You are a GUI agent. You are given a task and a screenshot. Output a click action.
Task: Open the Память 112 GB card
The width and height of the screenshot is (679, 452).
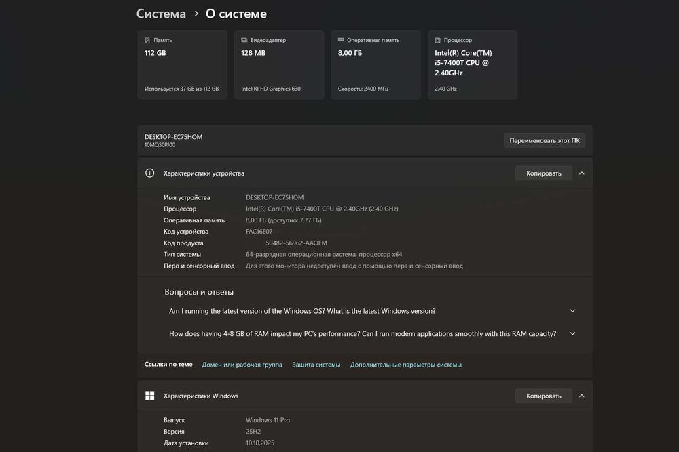(x=182, y=65)
